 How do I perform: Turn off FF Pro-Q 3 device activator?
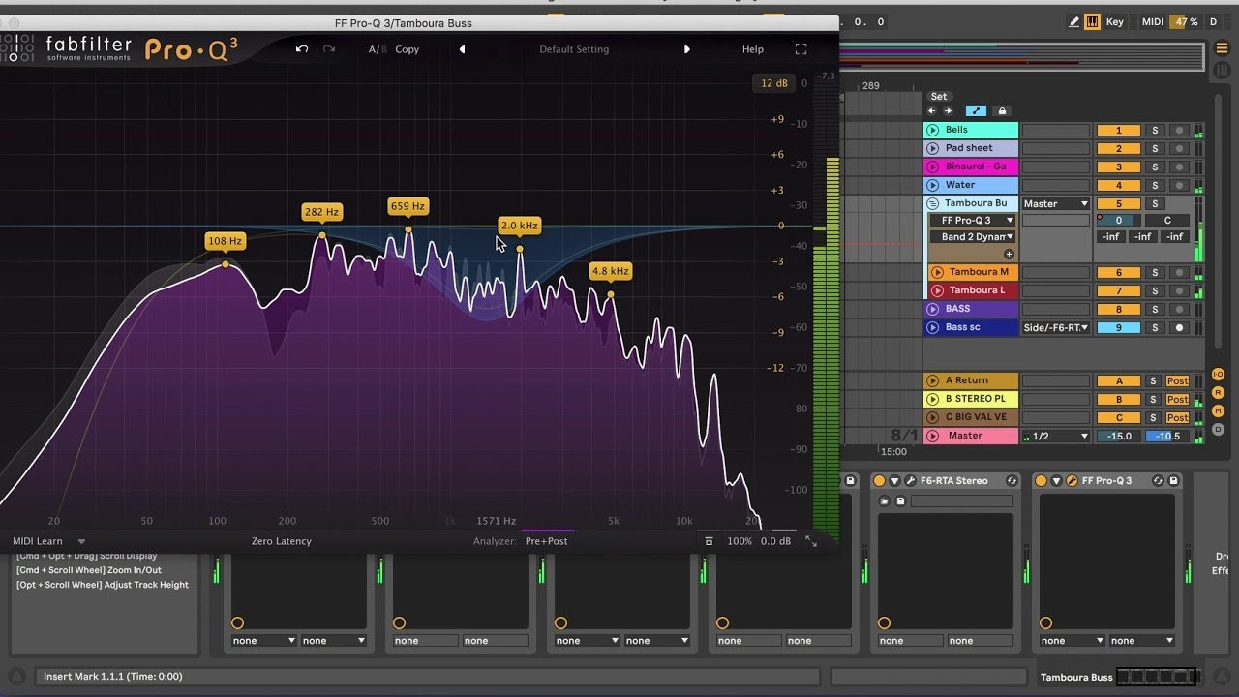[x=1042, y=481]
